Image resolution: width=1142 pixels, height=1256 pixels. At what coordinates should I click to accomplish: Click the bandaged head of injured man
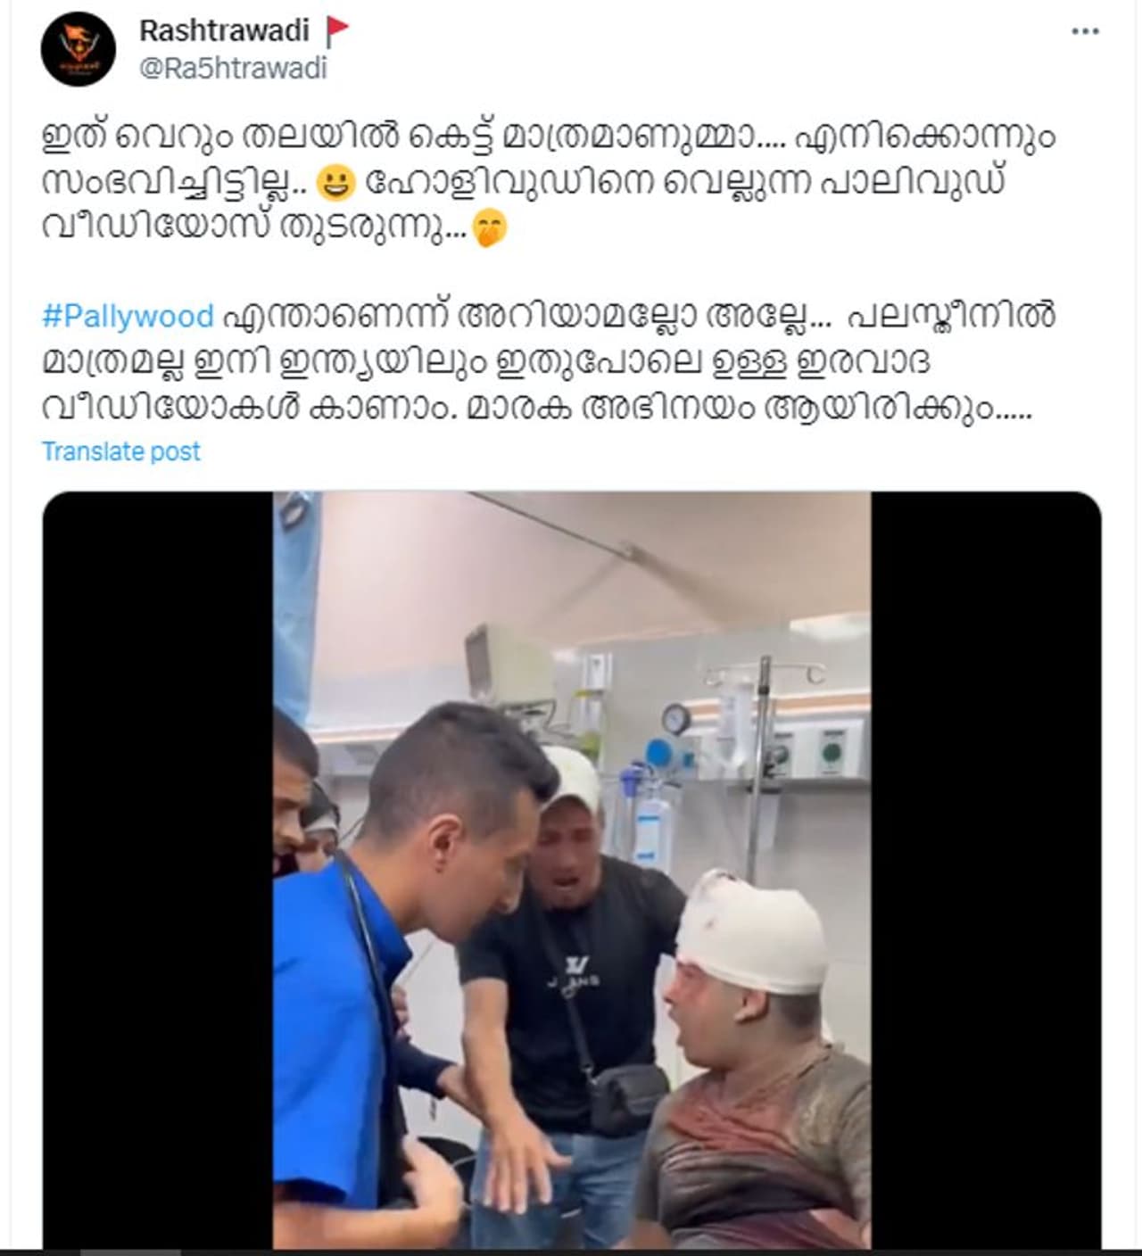[x=751, y=930]
